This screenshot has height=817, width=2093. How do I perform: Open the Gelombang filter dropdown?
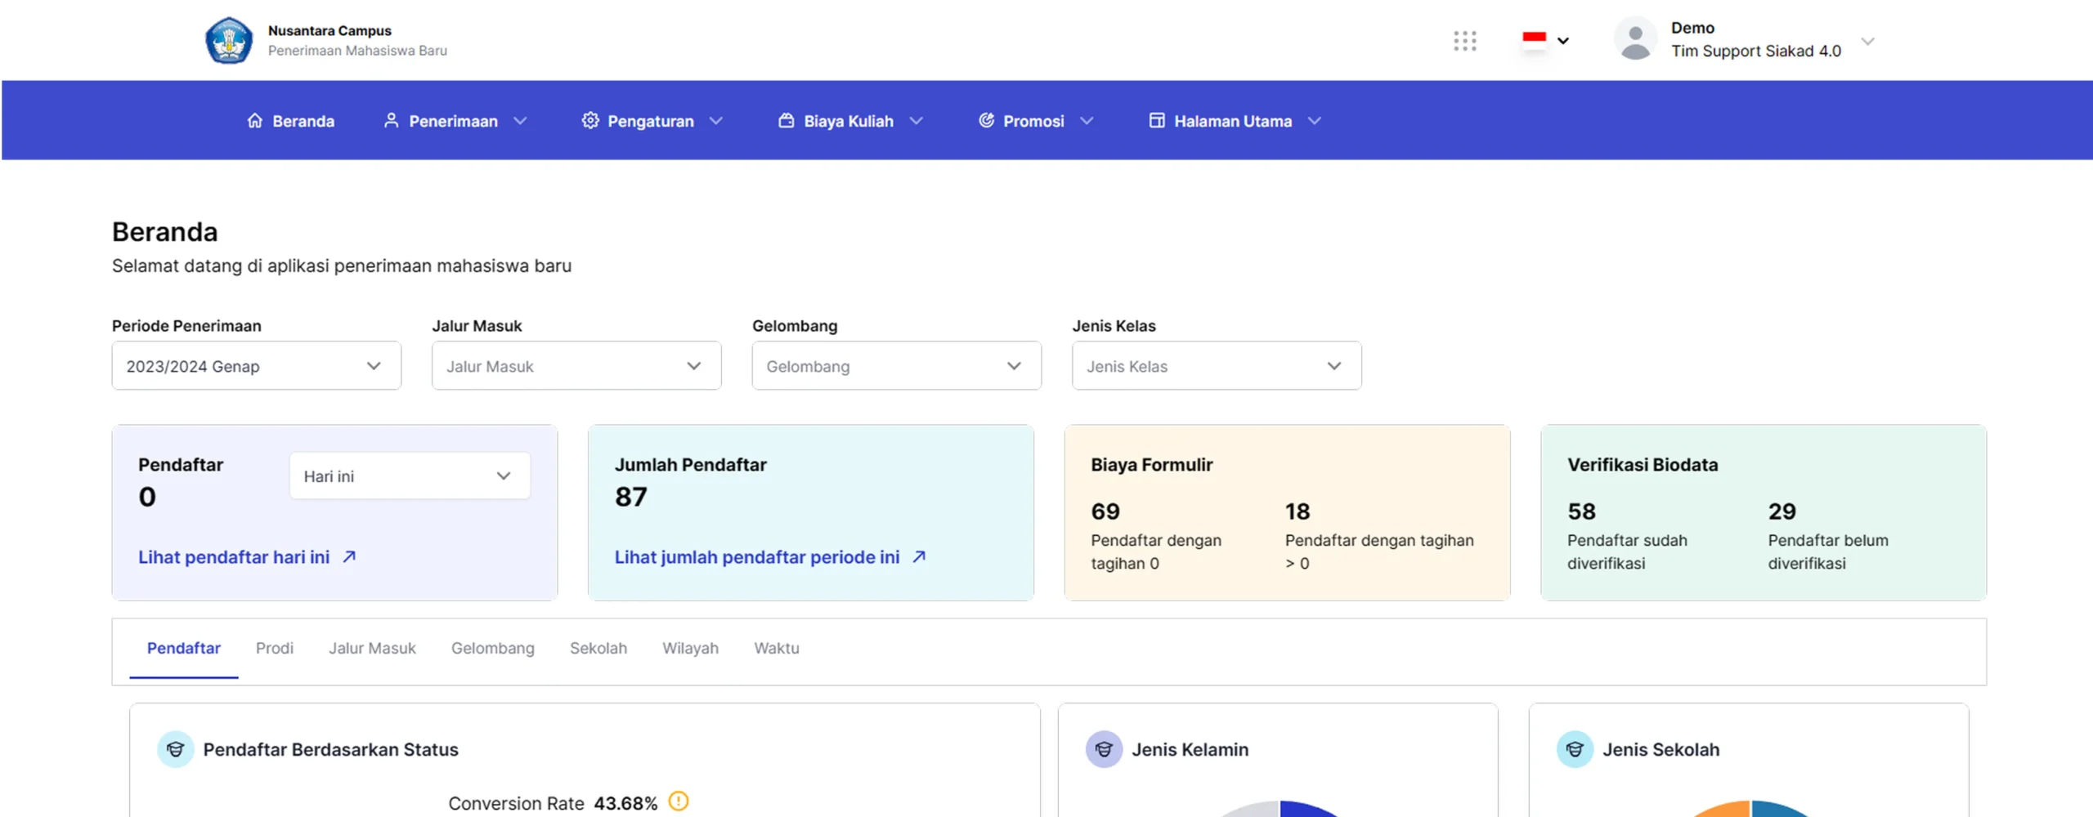(896, 366)
